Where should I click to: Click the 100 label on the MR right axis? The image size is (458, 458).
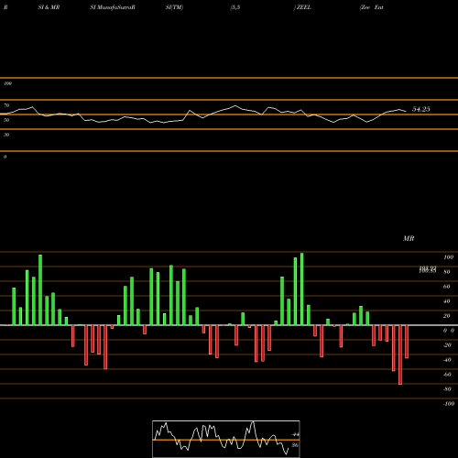[x=448, y=257]
